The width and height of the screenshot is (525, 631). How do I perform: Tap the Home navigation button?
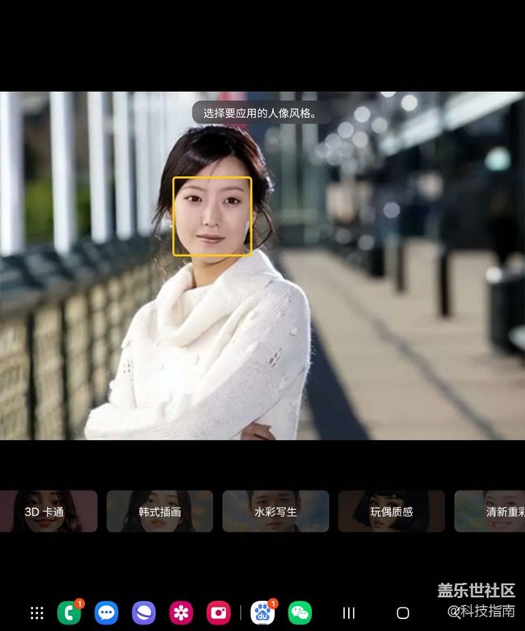pos(402,613)
